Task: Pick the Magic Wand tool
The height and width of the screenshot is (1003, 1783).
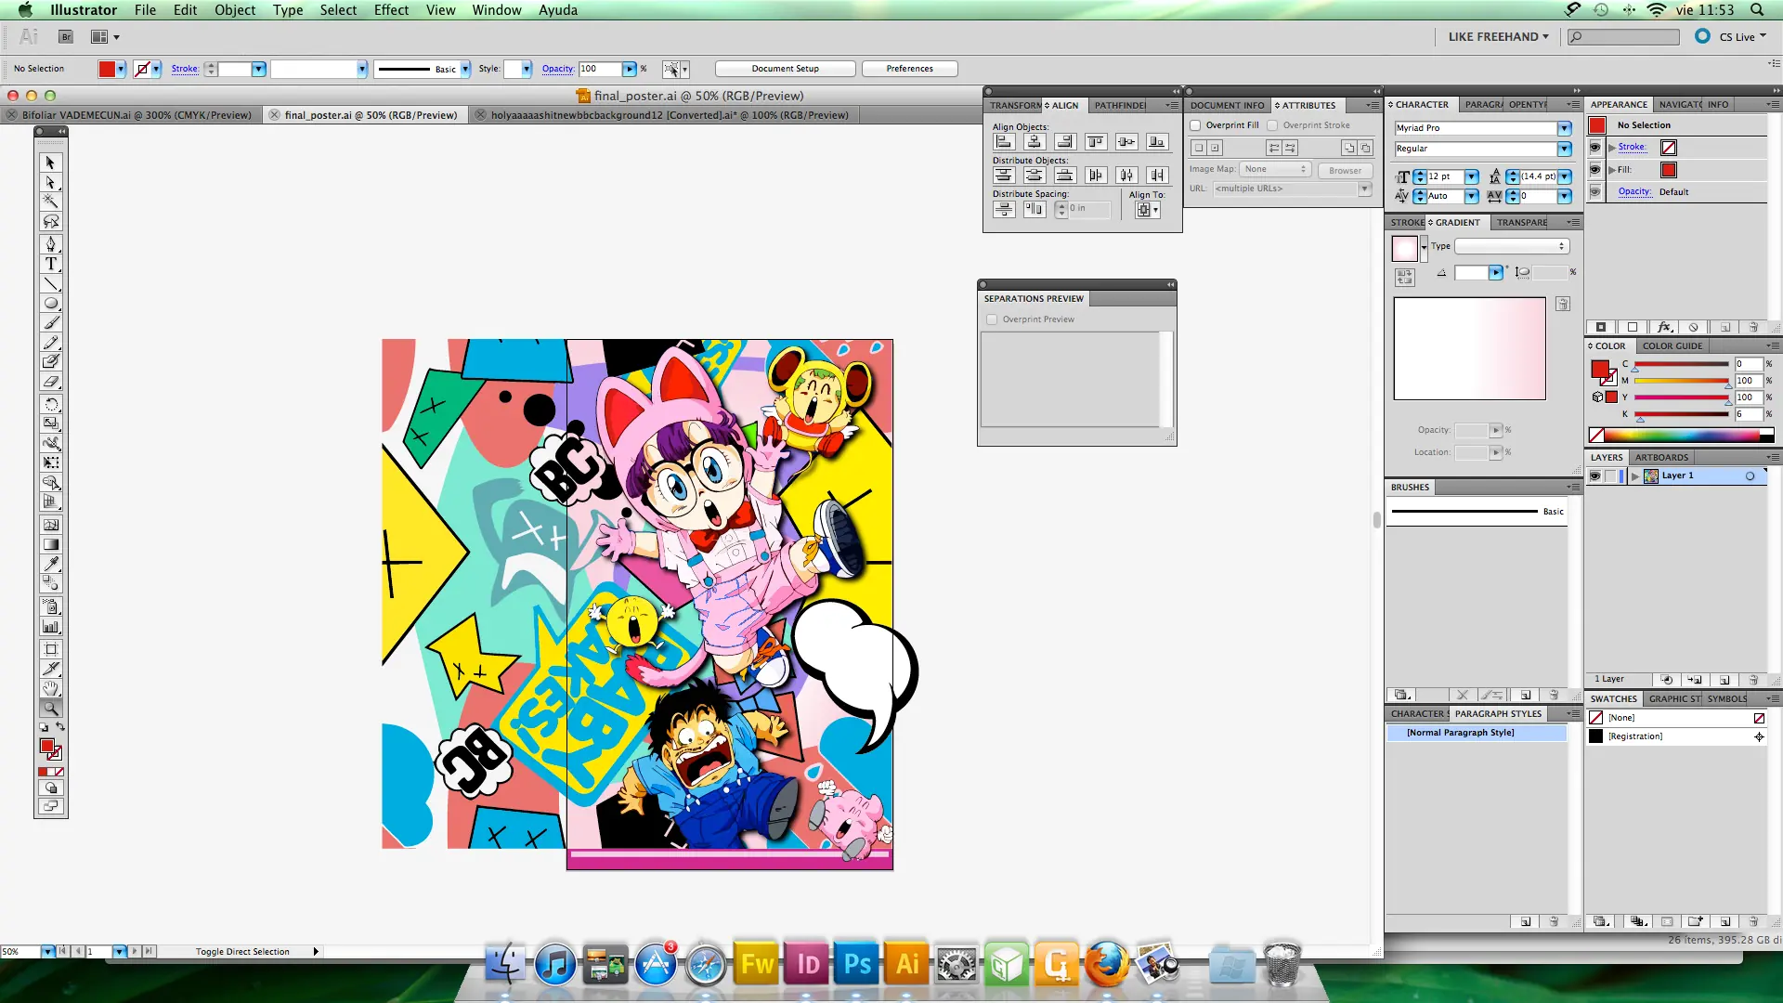Action: tap(50, 202)
